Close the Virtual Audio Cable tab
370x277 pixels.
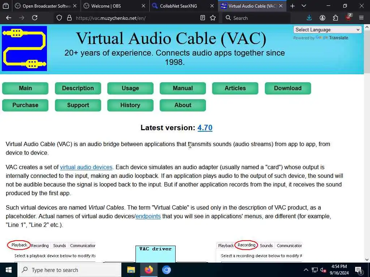[281, 6]
